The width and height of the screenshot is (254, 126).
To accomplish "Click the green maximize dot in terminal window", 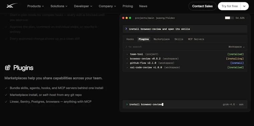I will pos(130,18).
